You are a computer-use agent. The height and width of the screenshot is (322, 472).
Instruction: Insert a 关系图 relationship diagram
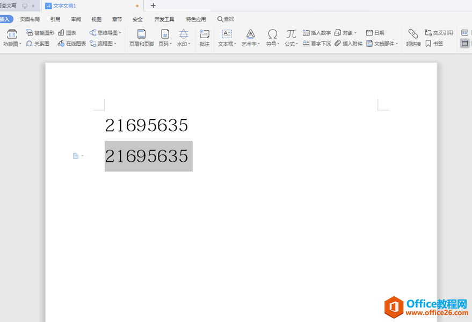coord(38,44)
